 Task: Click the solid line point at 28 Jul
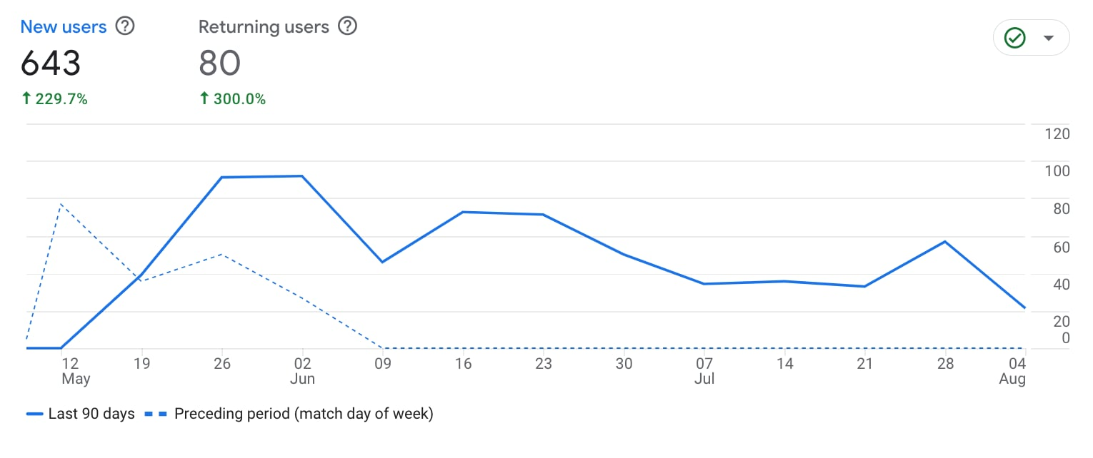tap(945, 242)
